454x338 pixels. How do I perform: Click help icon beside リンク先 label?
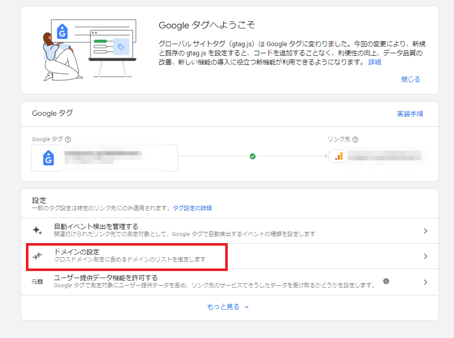point(355,140)
